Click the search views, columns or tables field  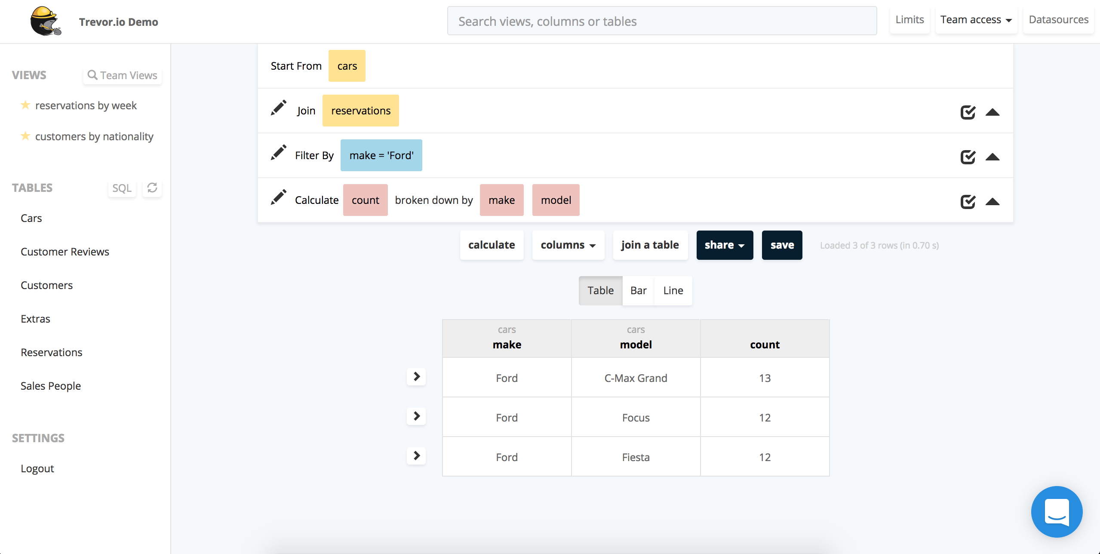[x=662, y=21]
